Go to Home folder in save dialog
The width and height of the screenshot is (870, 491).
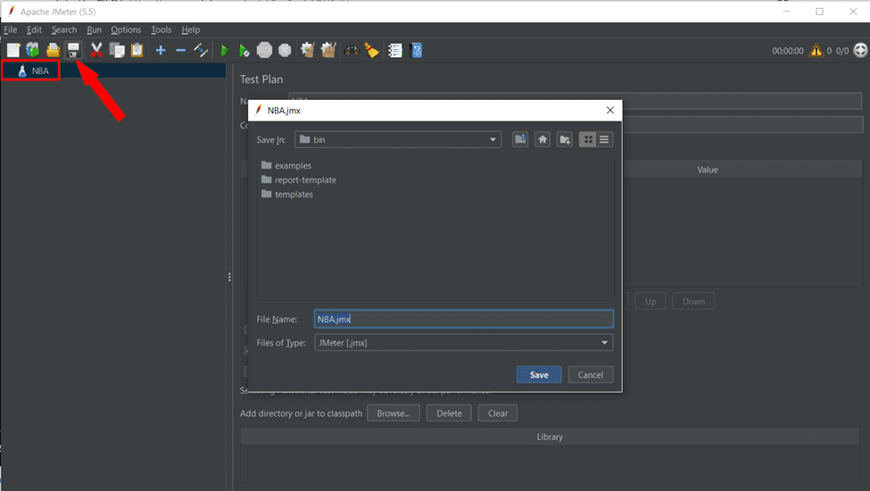(x=543, y=139)
